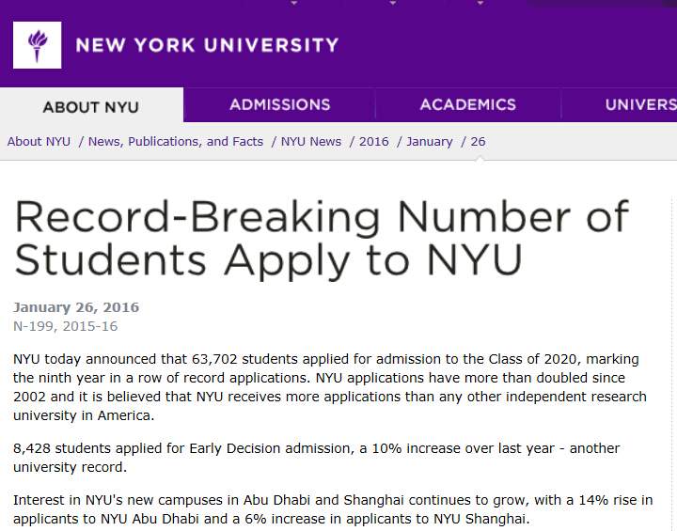
Task: Click the N-199, 2015-16 release number
Action: 66,326
